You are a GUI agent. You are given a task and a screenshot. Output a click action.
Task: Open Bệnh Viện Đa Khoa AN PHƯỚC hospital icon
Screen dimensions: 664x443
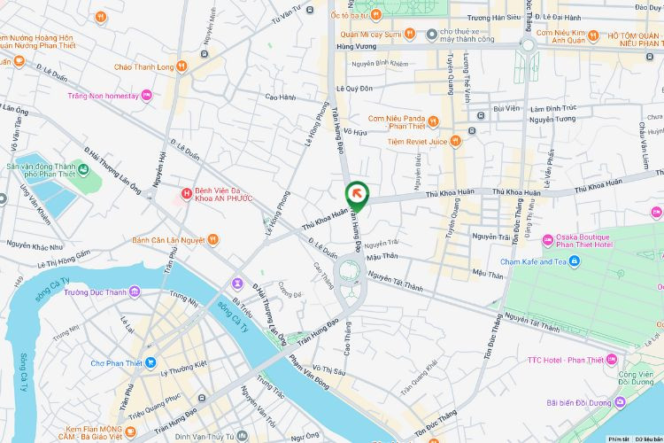click(186, 194)
